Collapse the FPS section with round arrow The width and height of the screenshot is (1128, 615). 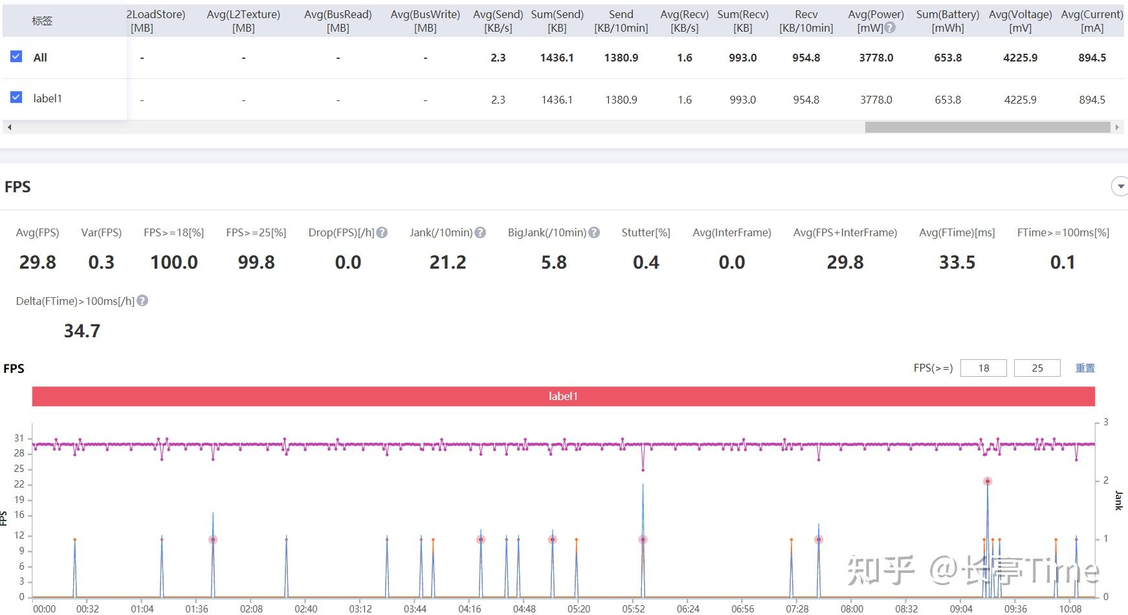(1120, 186)
